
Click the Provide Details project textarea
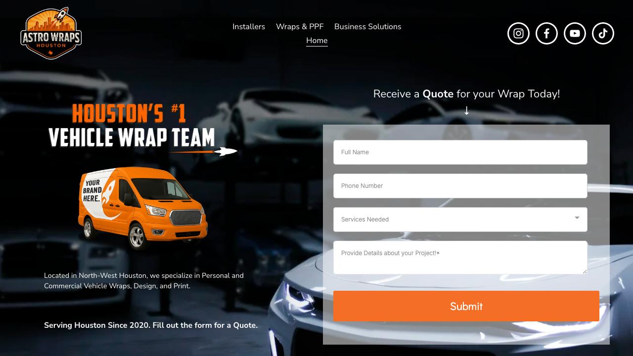coord(460,257)
